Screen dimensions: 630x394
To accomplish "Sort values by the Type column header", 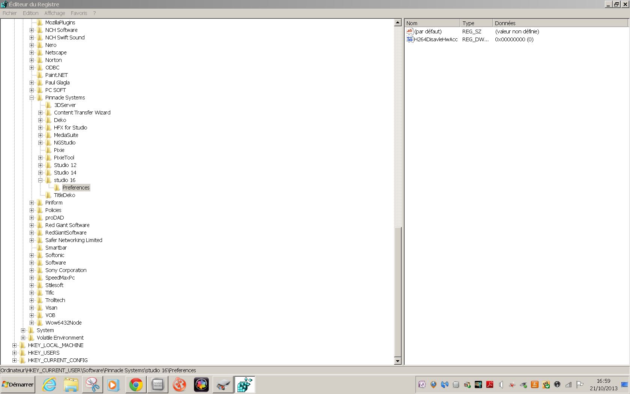I will point(476,23).
